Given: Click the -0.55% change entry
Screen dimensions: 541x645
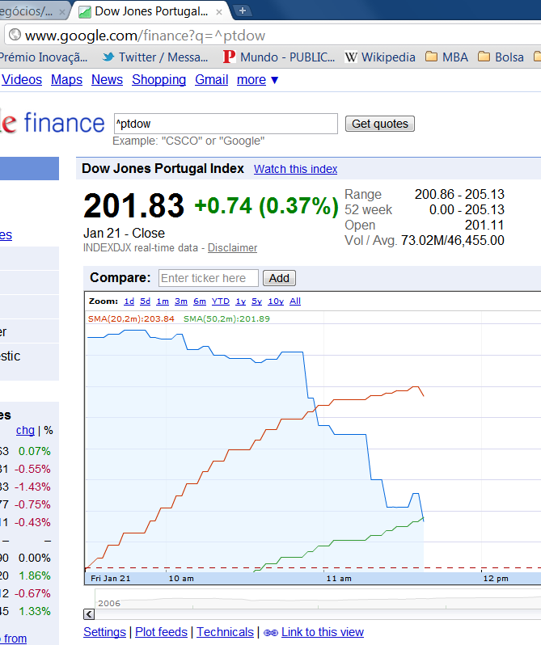Looking at the screenshot, I should click(32, 469).
